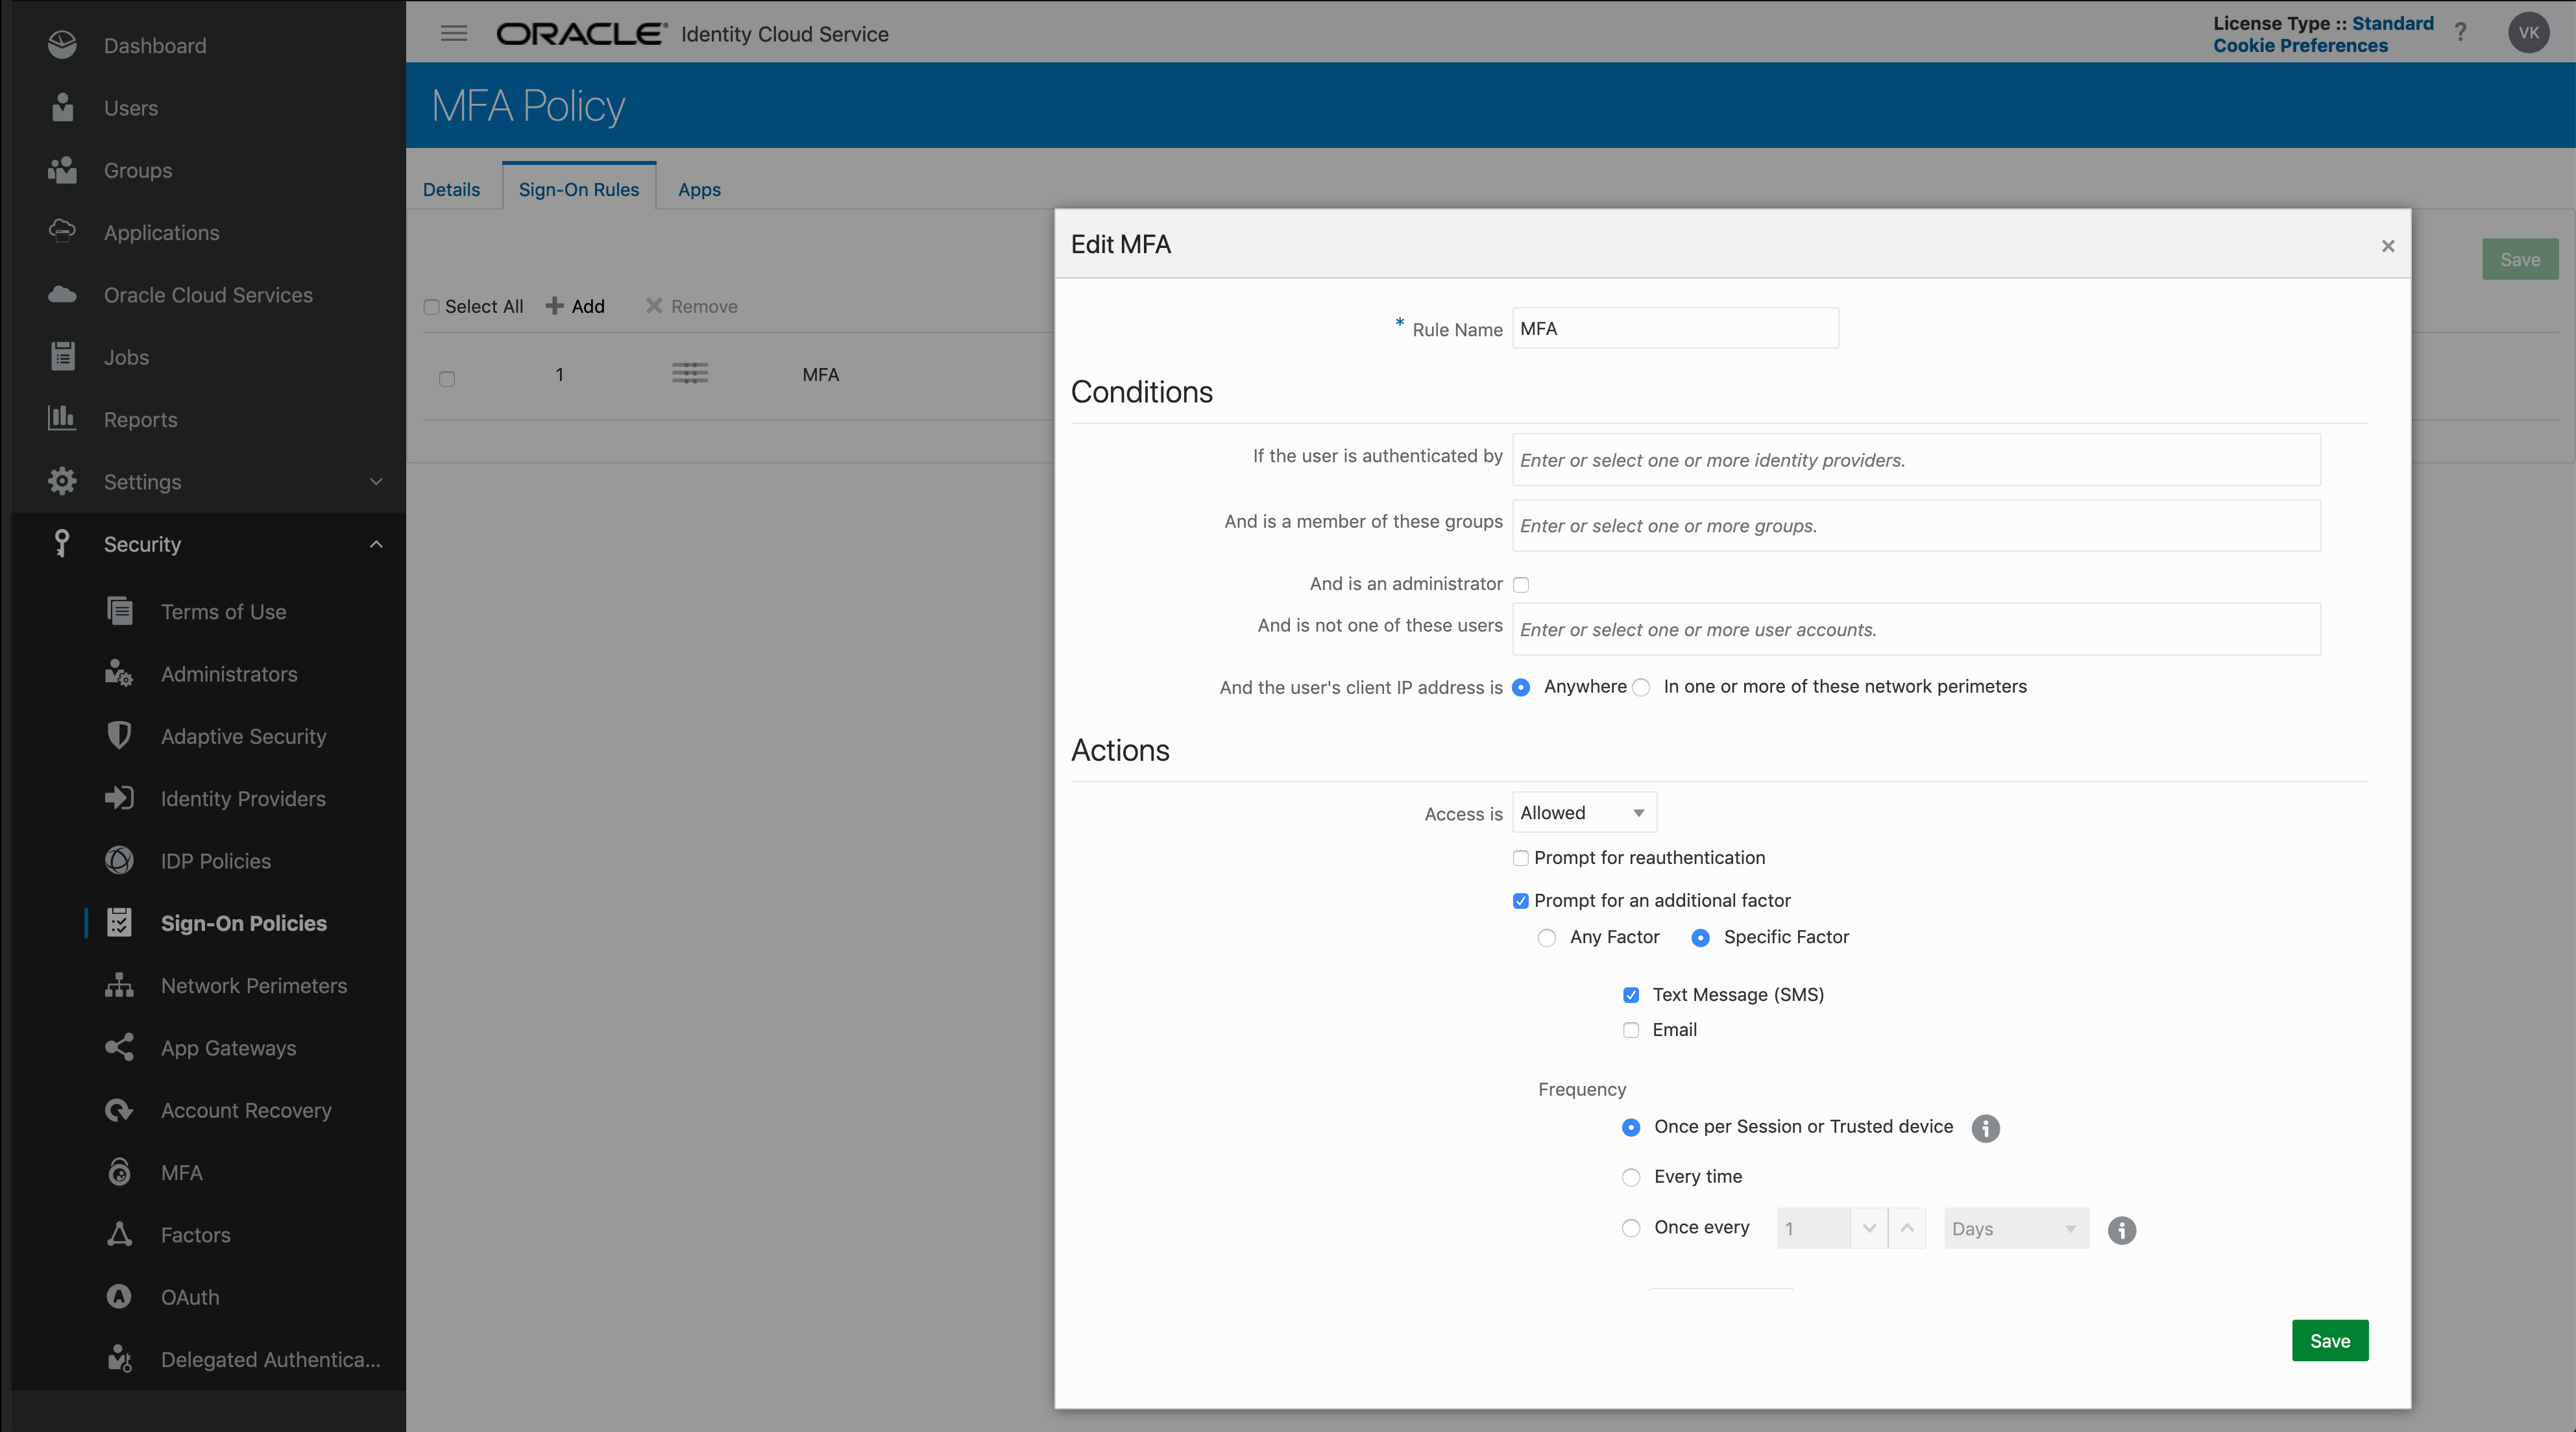
Task: Open Network Perimeters in the sidebar
Action: [x=253, y=985]
